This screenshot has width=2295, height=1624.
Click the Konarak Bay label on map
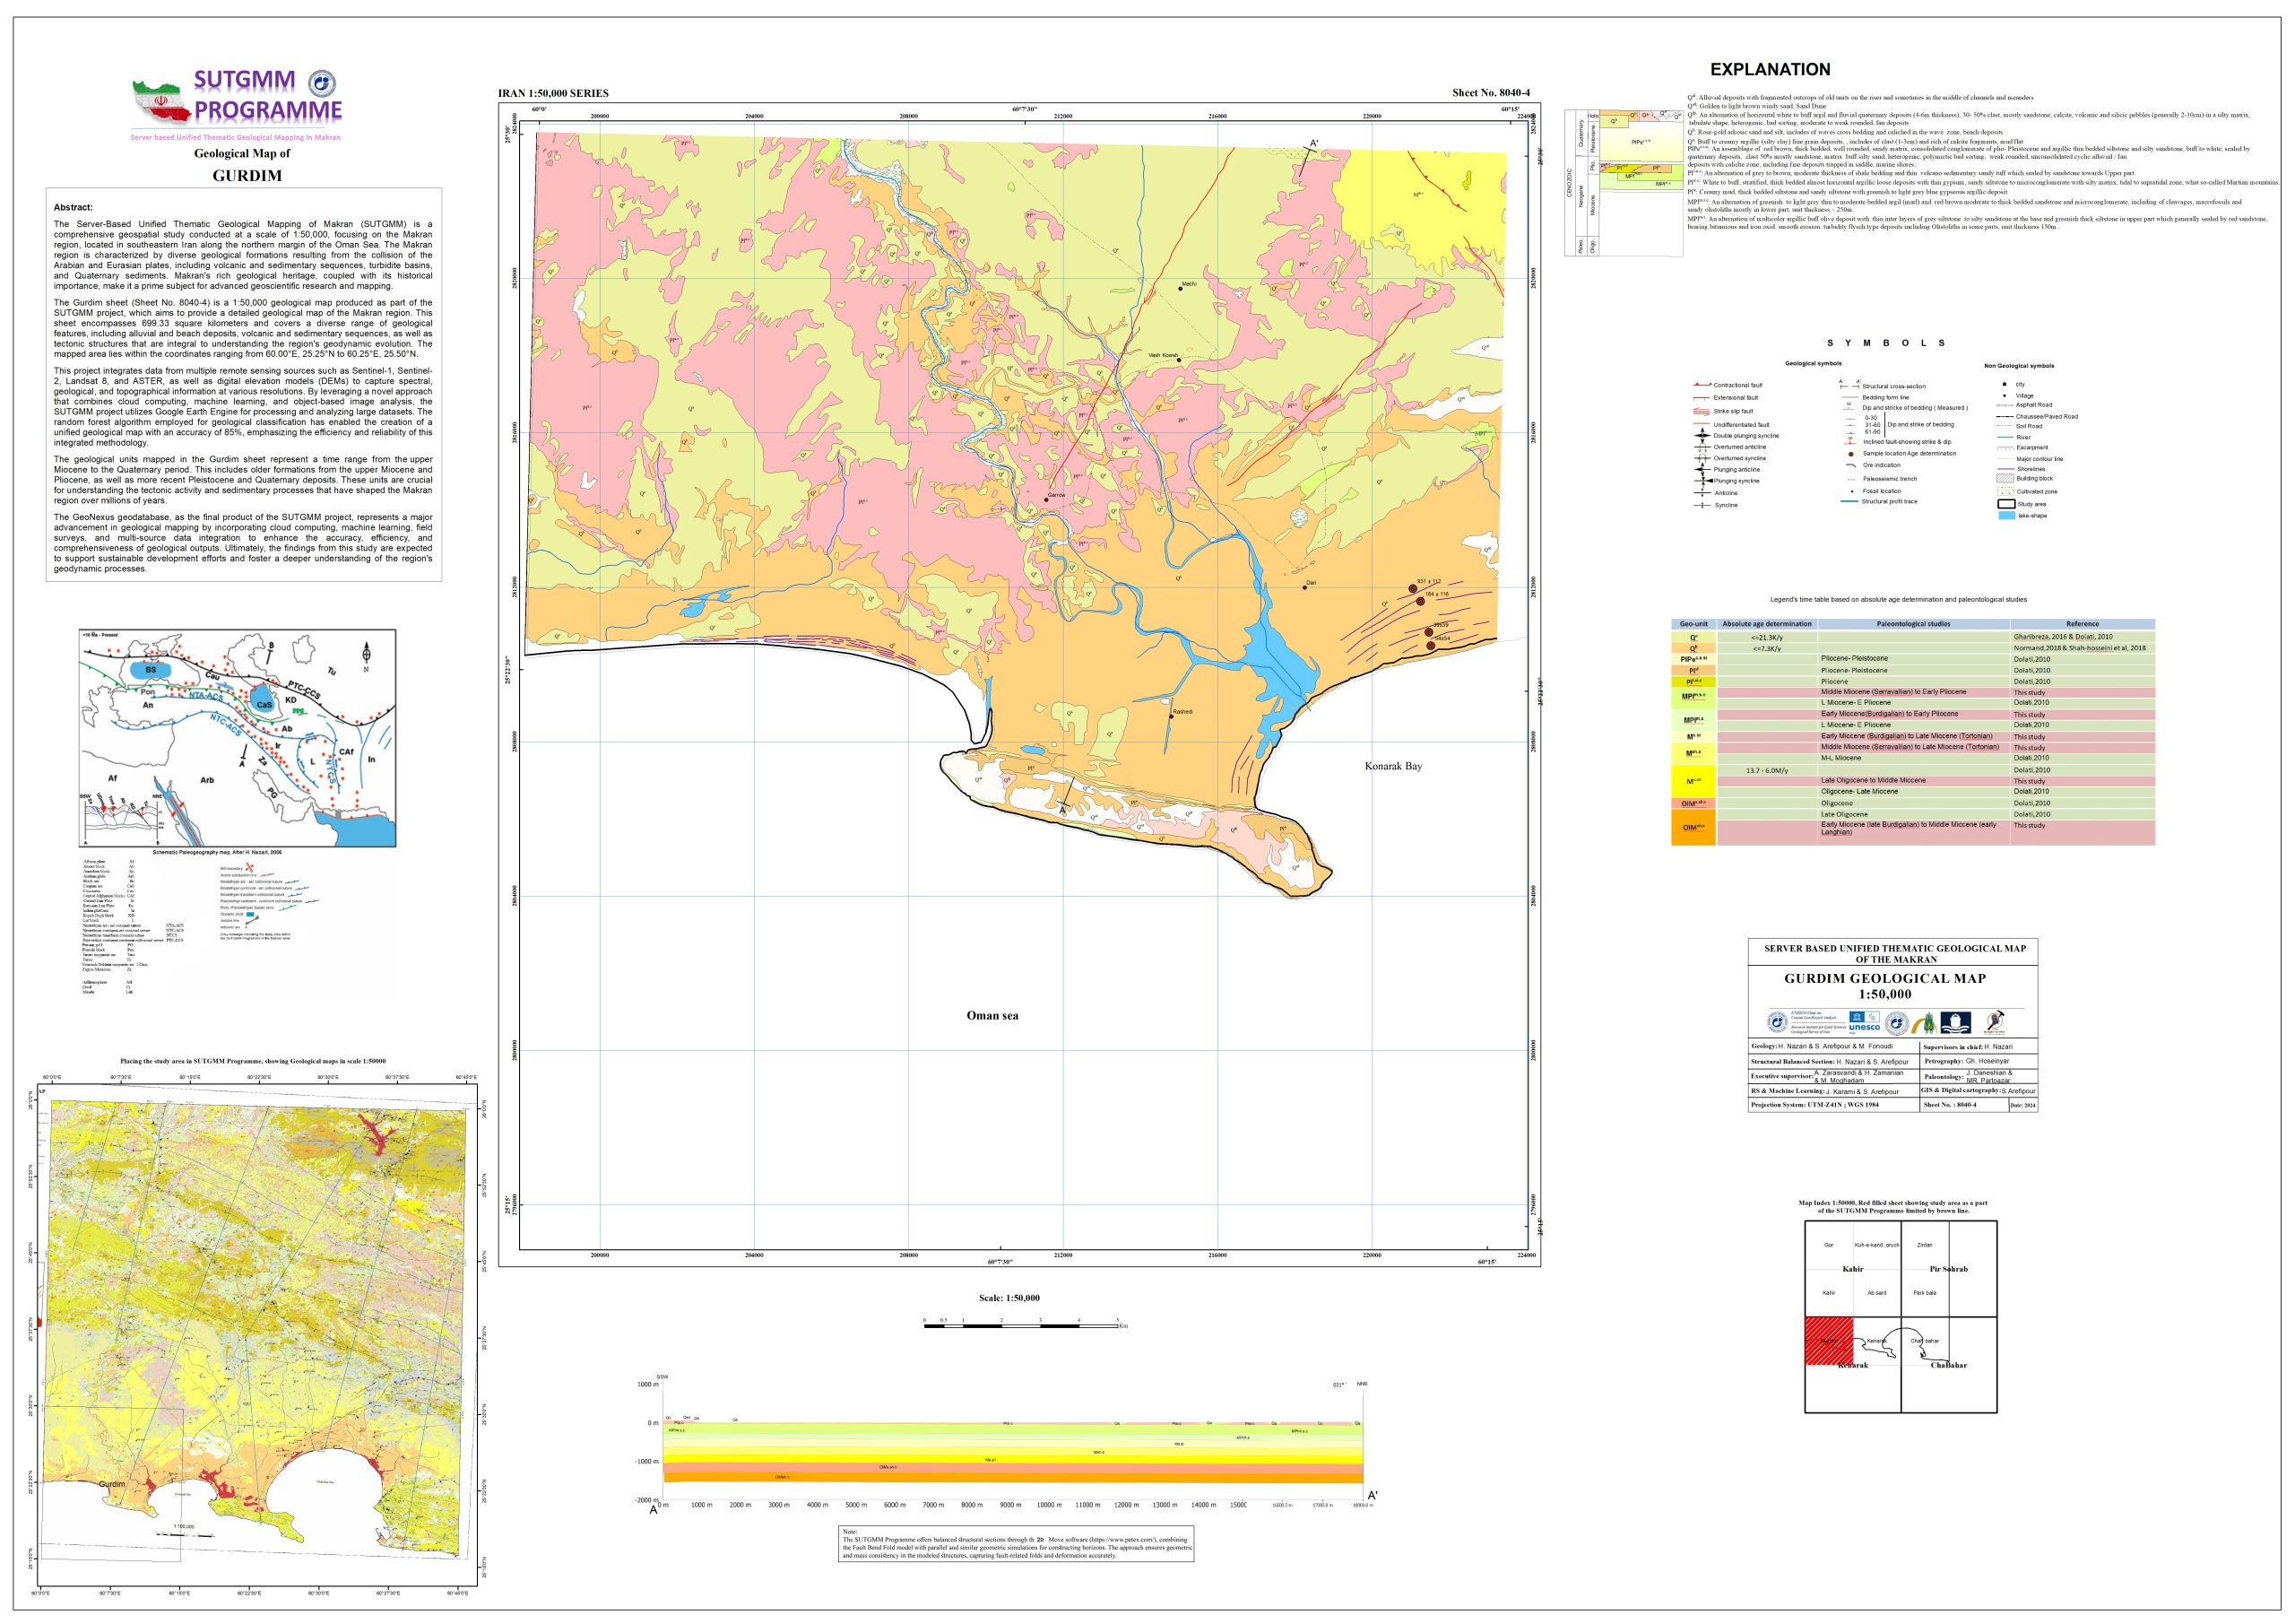click(1392, 766)
